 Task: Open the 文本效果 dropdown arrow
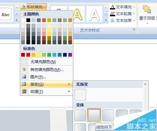click(134, 20)
